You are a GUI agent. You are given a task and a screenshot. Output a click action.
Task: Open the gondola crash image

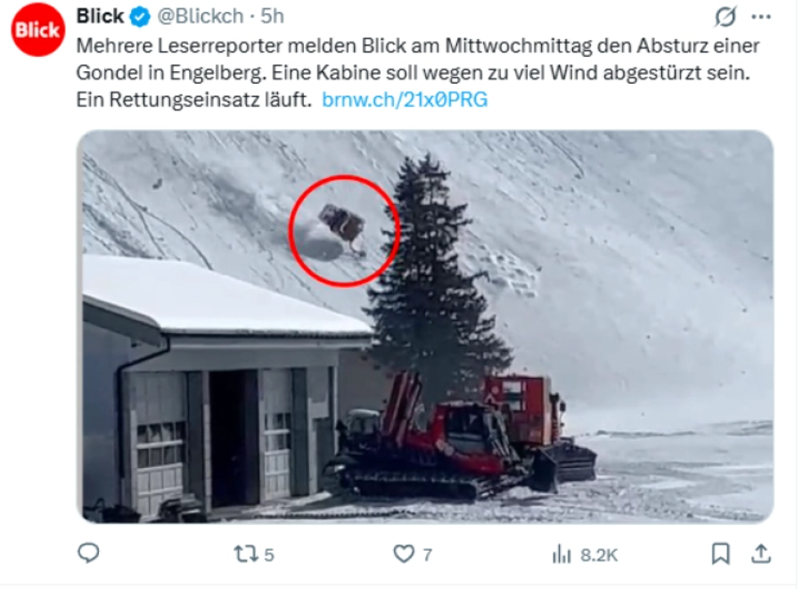pyautogui.click(x=425, y=327)
